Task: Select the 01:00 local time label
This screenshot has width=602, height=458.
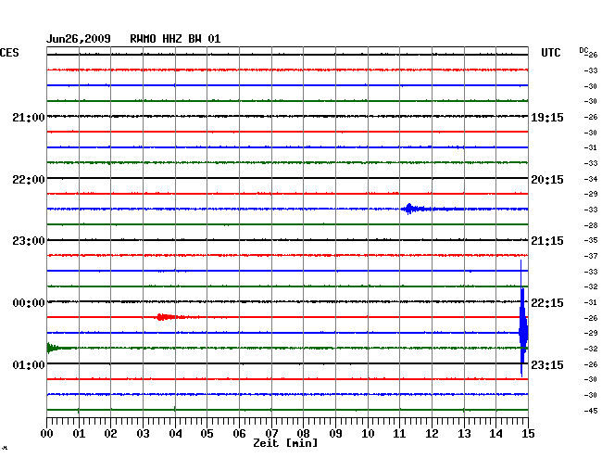Action: 29,364
